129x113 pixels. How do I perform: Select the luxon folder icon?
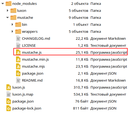tap(13, 10)
